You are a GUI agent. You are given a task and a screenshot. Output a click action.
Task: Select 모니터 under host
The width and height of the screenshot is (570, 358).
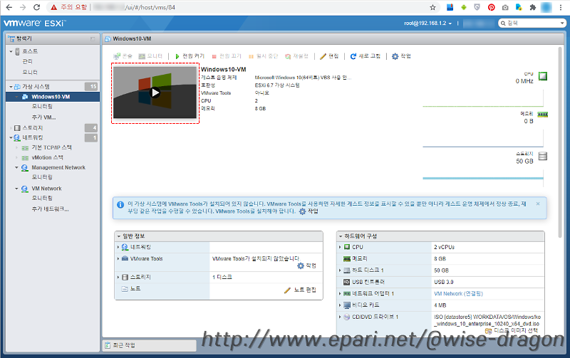(30, 72)
